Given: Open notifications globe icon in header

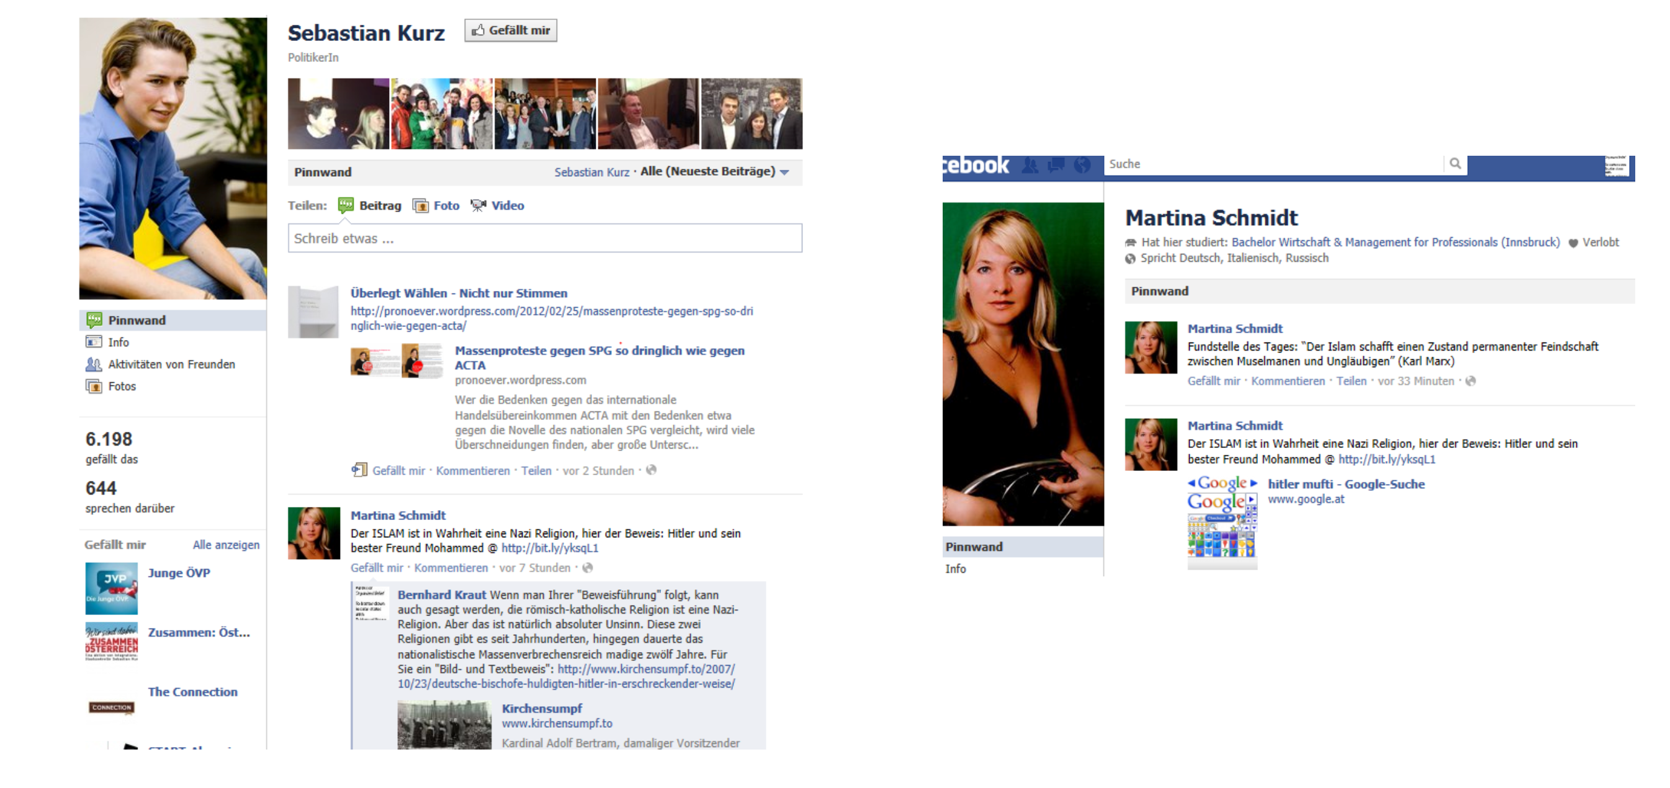Looking at the screenshot, I should tap(1082, 165).
